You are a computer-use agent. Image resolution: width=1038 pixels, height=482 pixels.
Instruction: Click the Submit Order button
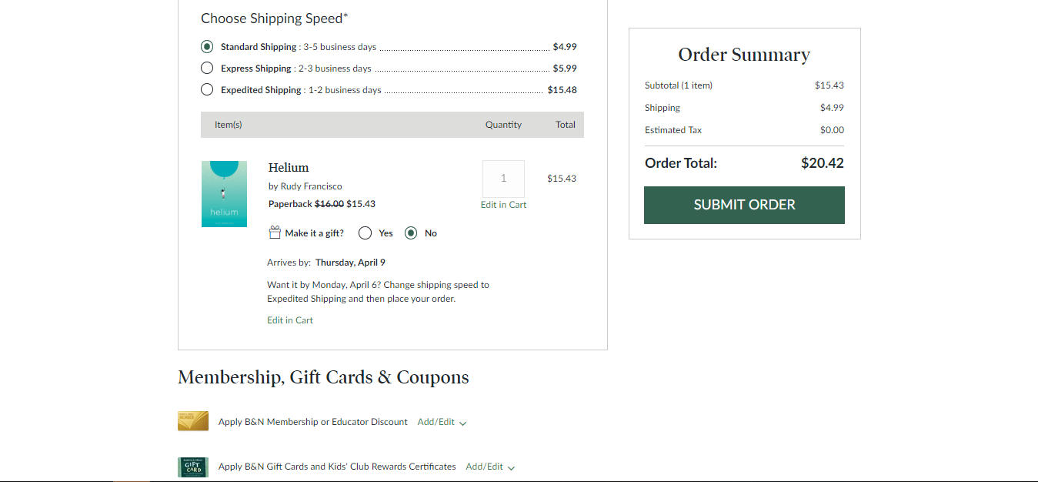(743, 205)
